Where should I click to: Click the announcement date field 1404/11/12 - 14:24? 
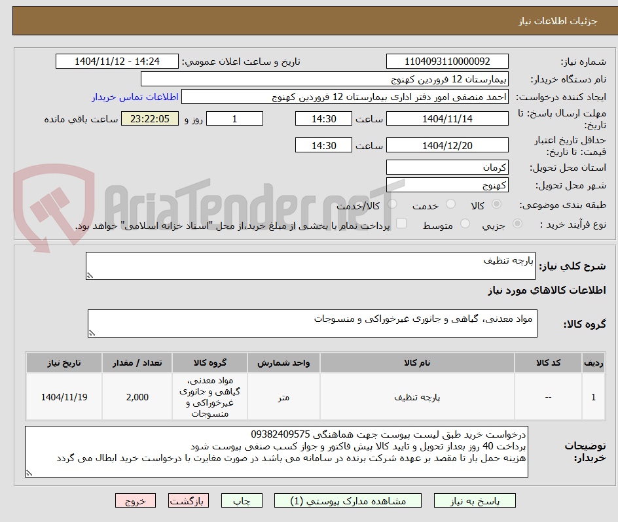coord(117,61)
